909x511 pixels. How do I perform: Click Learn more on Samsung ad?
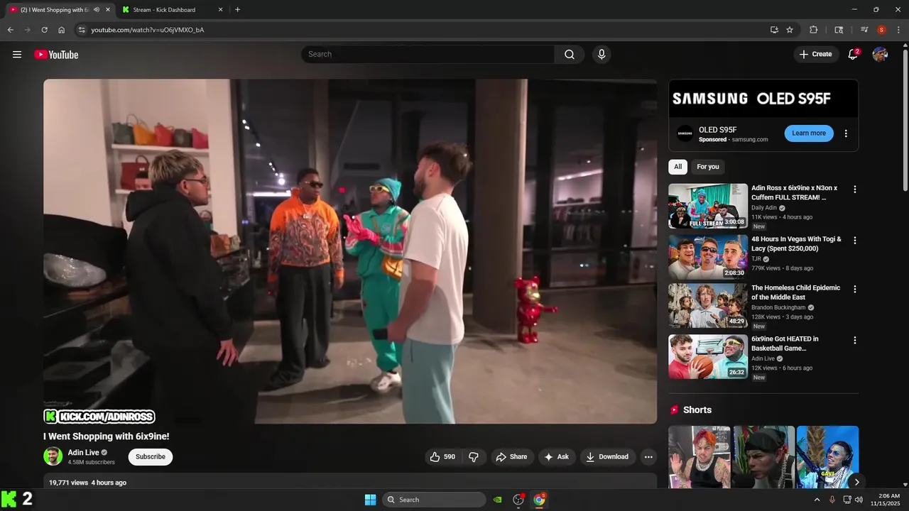point(809,133)
